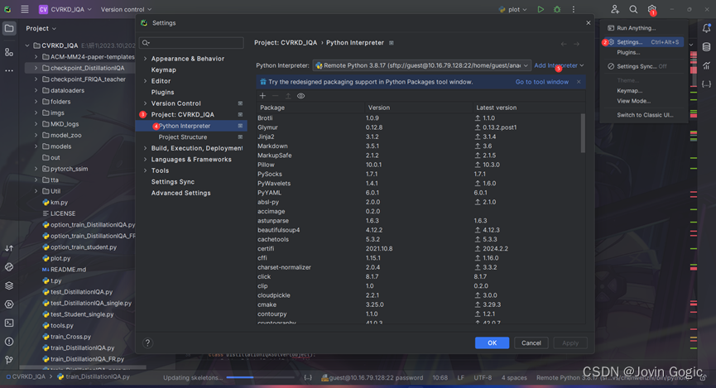Click the Updating skeletons progress bar

260,377
